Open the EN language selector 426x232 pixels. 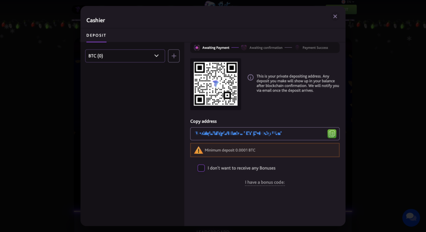[x=348, y=2]
